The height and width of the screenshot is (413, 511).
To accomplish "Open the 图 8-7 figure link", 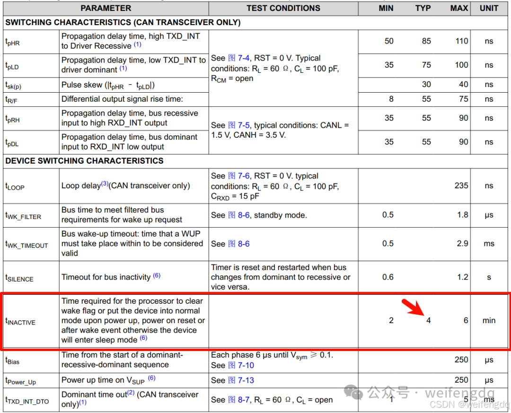I will [x=238, y=400].
